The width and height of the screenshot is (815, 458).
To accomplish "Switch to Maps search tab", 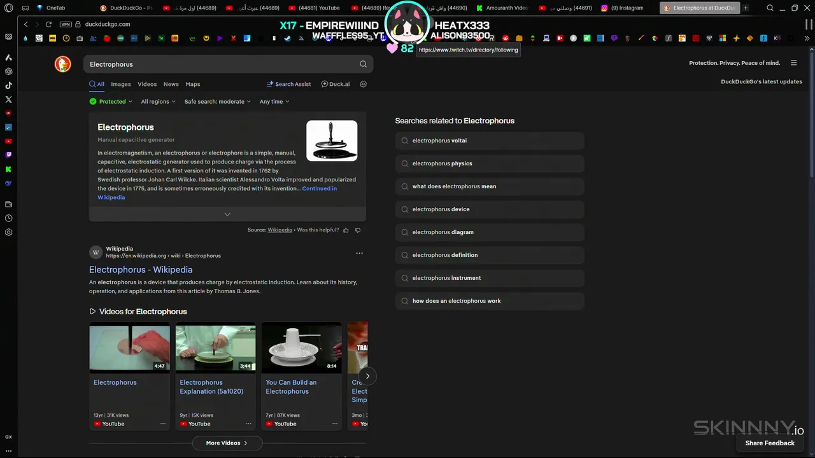I will [193, 84].
